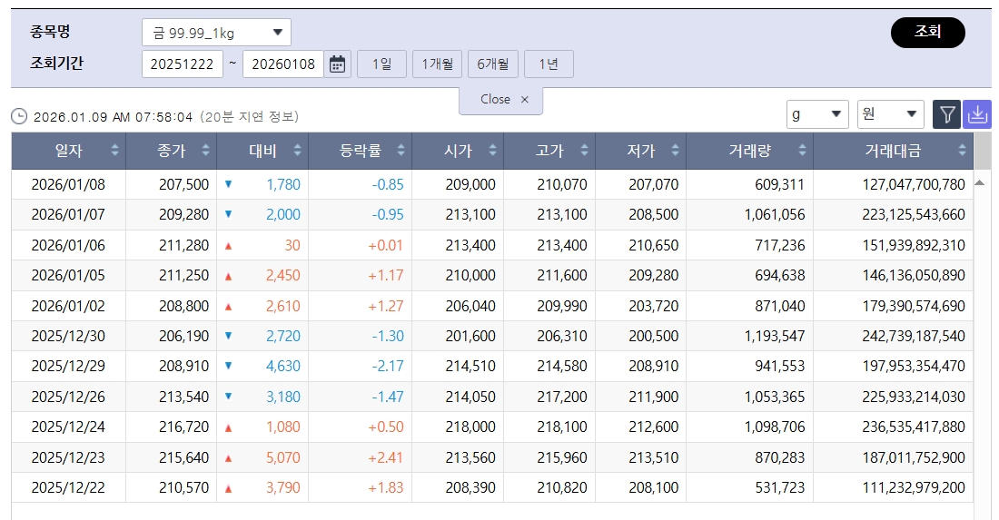This screenshot has width=999, height=520.
Task: Expand the weight unit g dropdown
Action: pyautogui.click(x=817, y=114)
